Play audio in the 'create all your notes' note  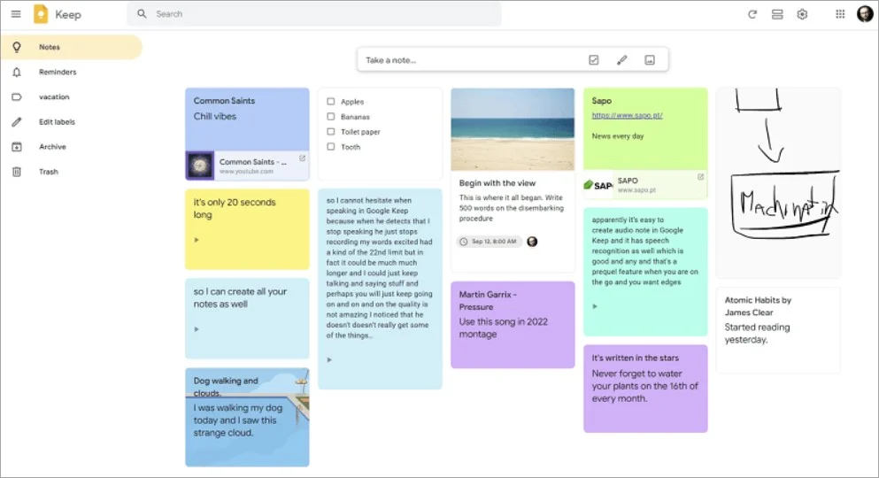pos(197,328)
